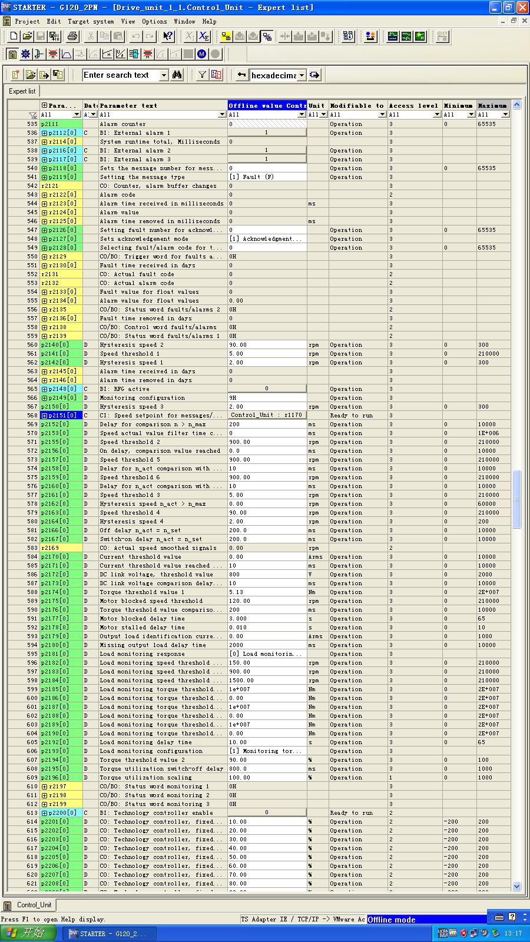
Task: Click the Enter search text field
Action: (121, 75)
